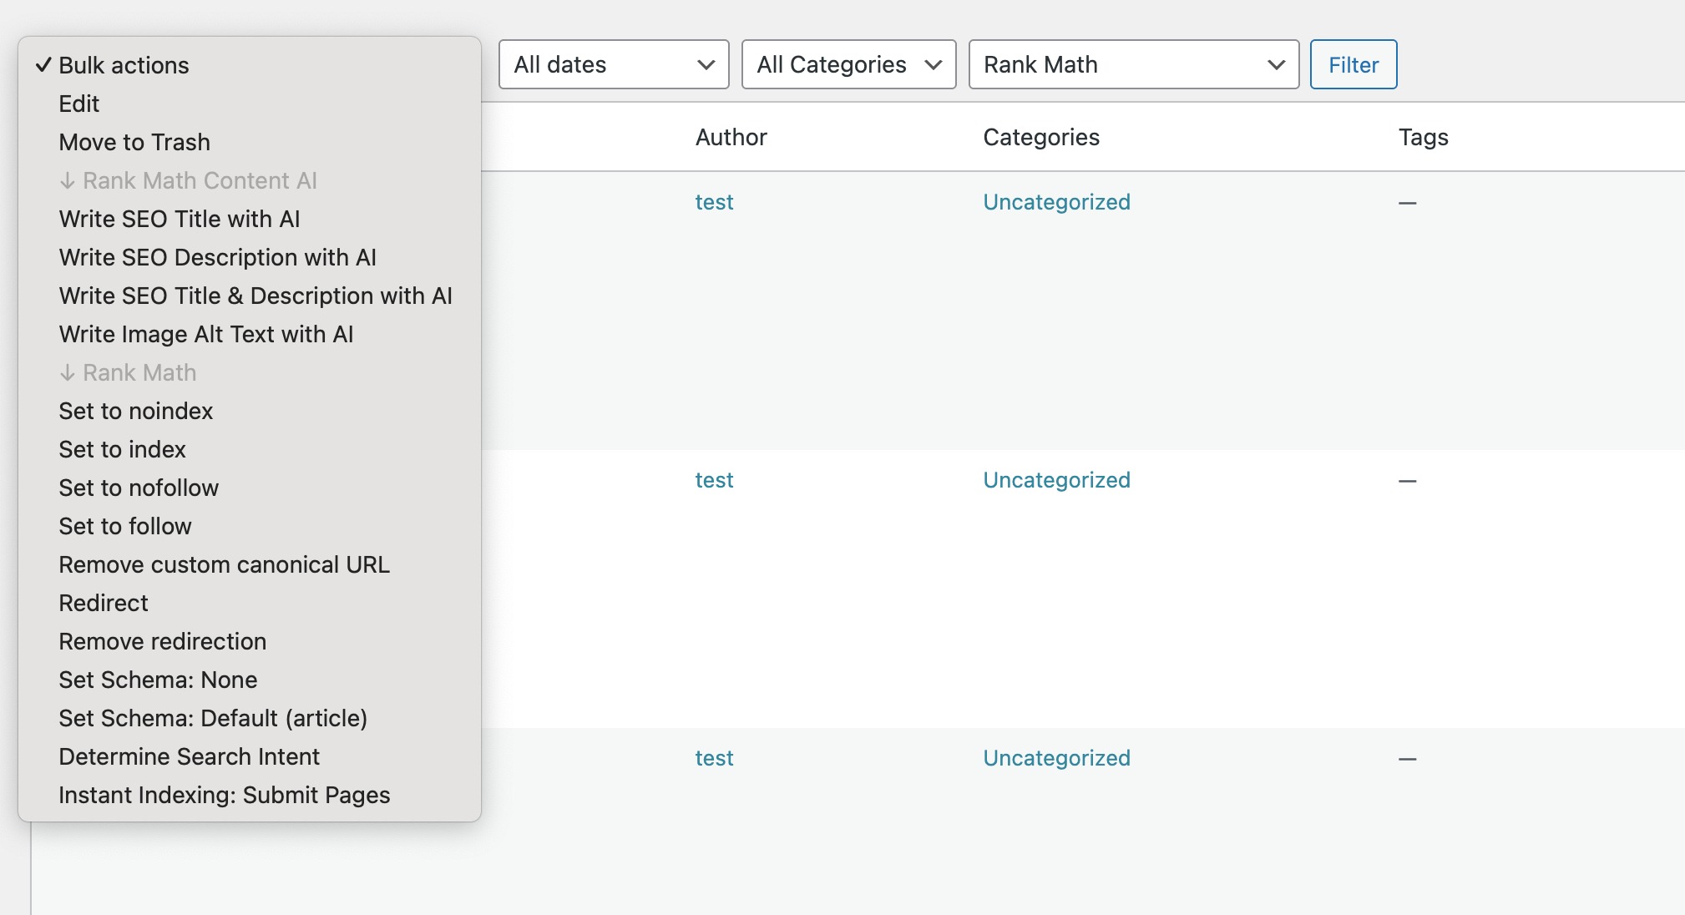The height and width of the screenshot is (915, 1685).
Task: Expand the All Categories dropdown
Action: 848,64
